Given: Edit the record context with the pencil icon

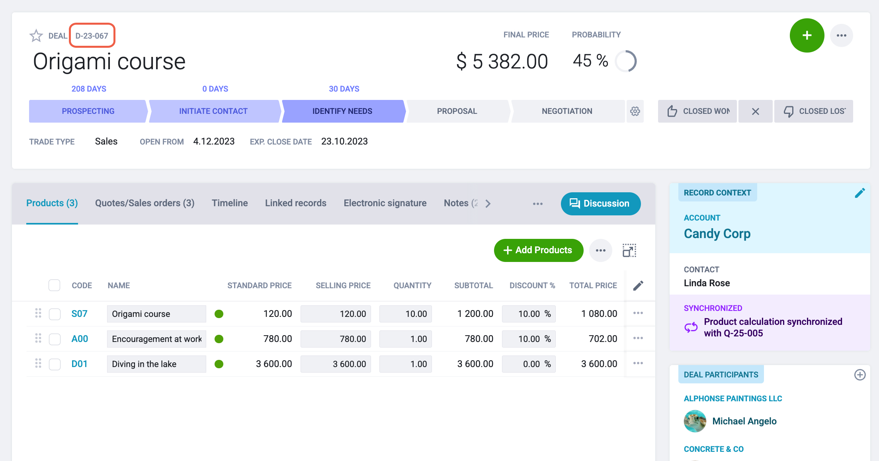Looking at the screenshot, I should pyautogui.click(x=859, y=193).
